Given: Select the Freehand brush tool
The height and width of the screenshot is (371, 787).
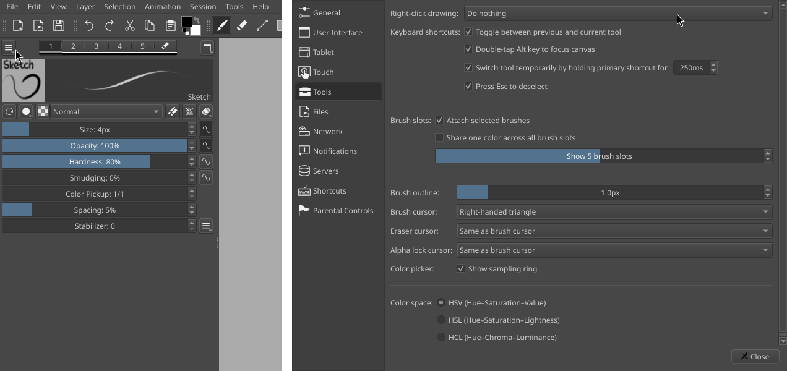Looking at the screenshot, I should click(x=222, y=25).
